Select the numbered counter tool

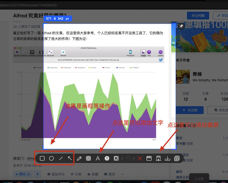pos(107,158)
